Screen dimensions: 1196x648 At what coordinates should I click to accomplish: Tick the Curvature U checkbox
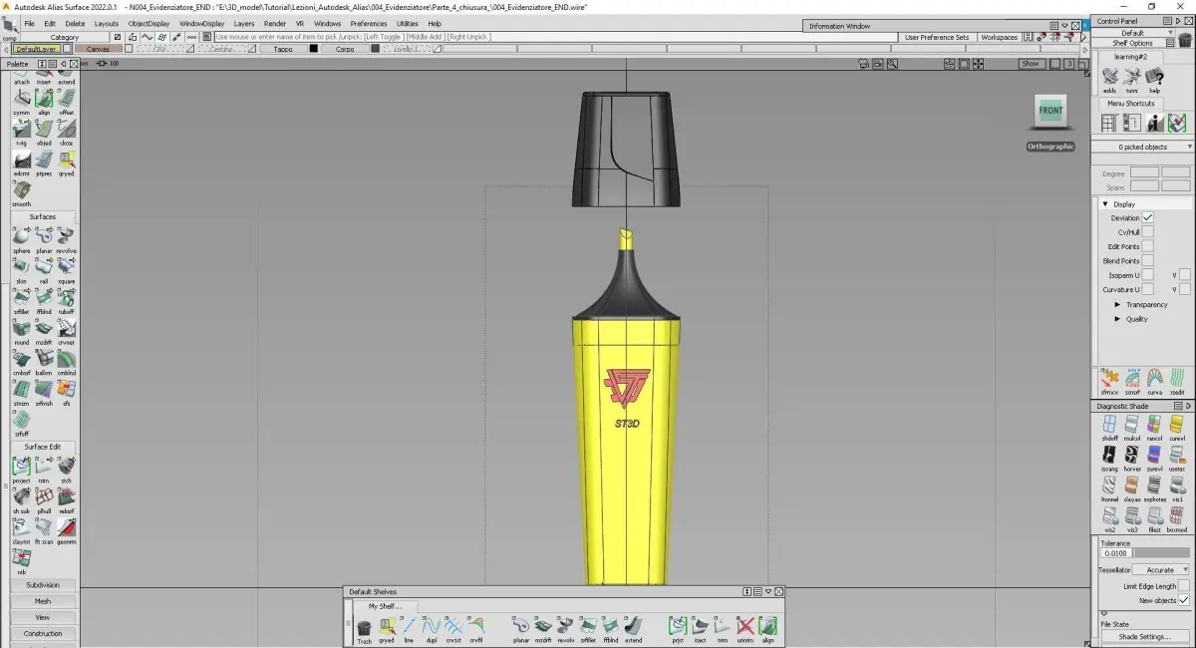pos(1147,289)
